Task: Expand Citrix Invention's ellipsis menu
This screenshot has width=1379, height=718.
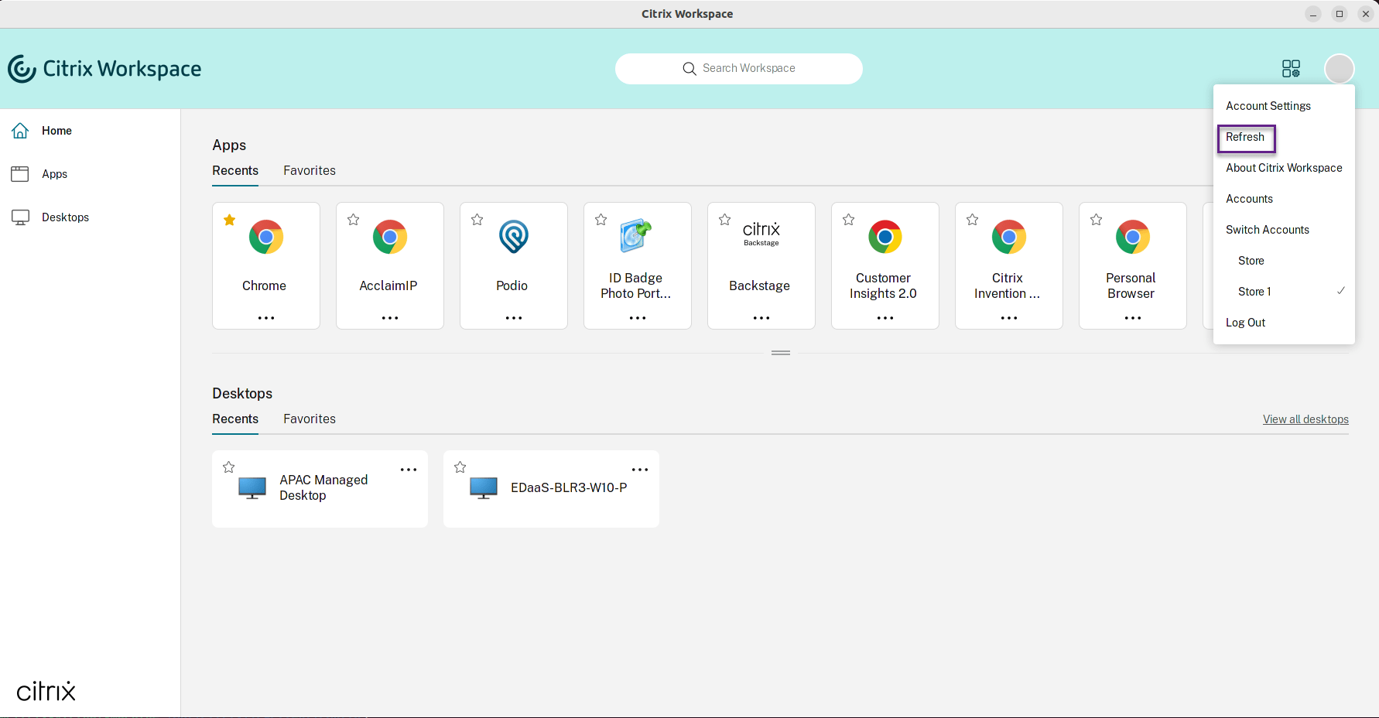Action: (1009, 318)
